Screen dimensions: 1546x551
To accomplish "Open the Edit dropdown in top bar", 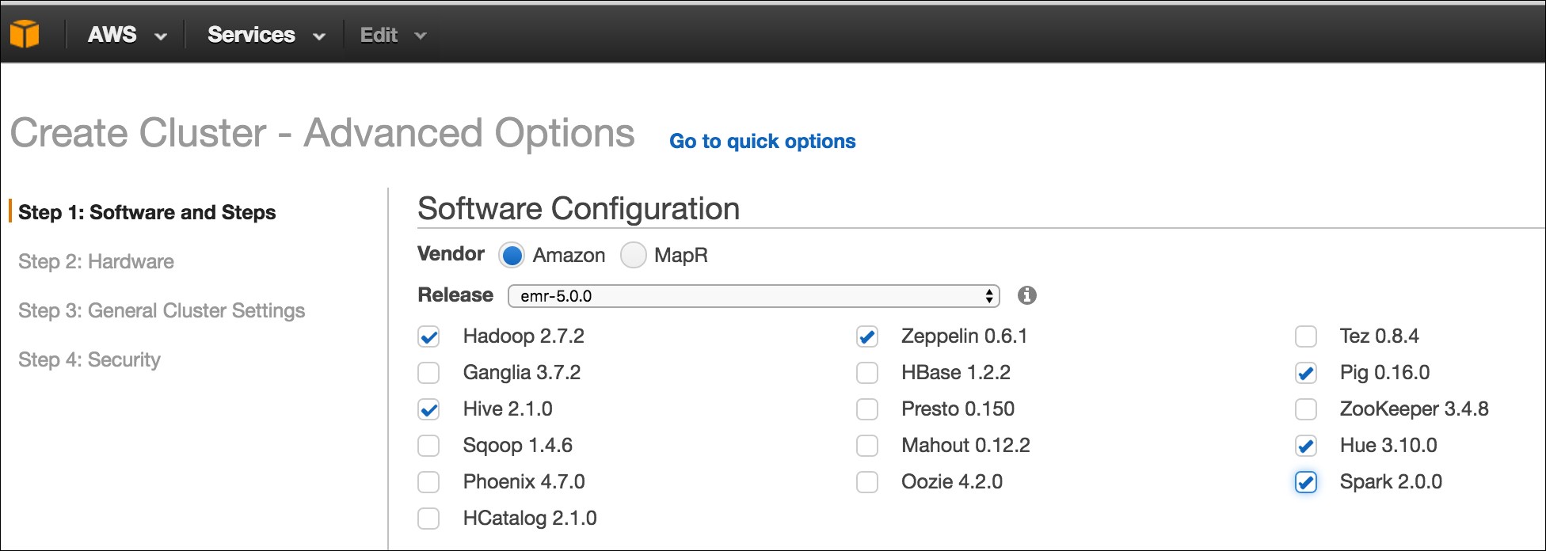I will (x=393, y=35).
